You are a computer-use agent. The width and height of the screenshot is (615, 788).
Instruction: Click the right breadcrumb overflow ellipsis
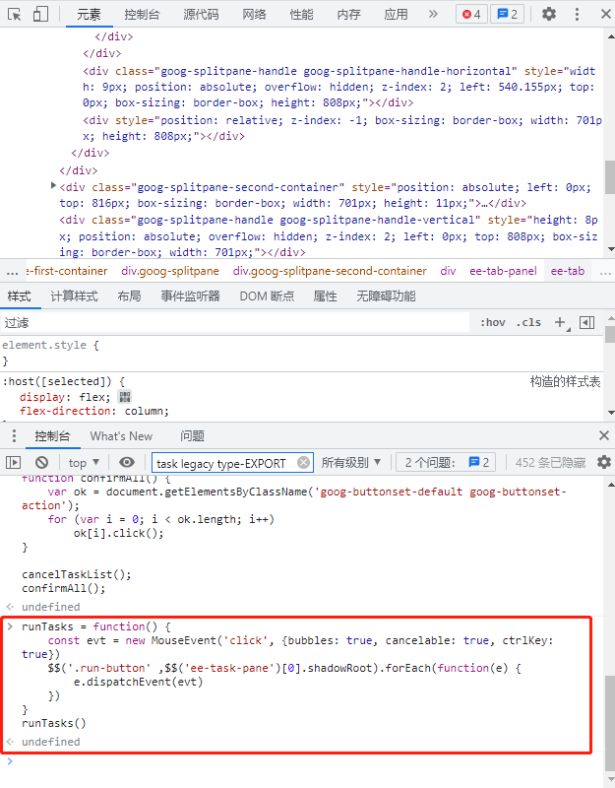click(x=605, y=272)
